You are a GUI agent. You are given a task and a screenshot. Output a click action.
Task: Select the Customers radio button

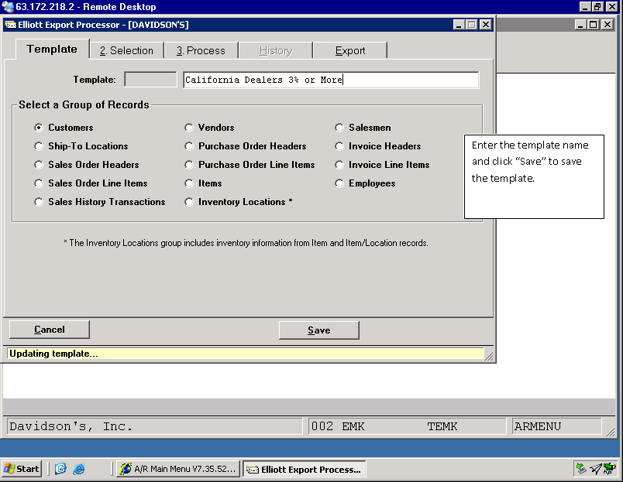pyautogui.click(x=39, y=128)
